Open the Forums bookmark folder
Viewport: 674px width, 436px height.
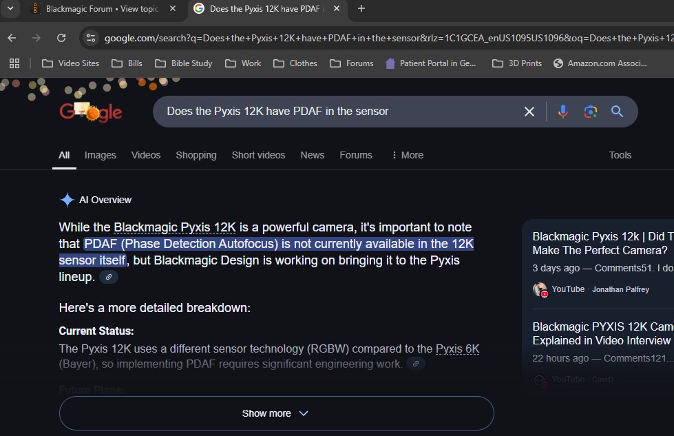(x=352, y=63)
